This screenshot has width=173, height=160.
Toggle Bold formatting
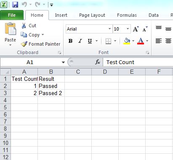click(x=70, y=41)
